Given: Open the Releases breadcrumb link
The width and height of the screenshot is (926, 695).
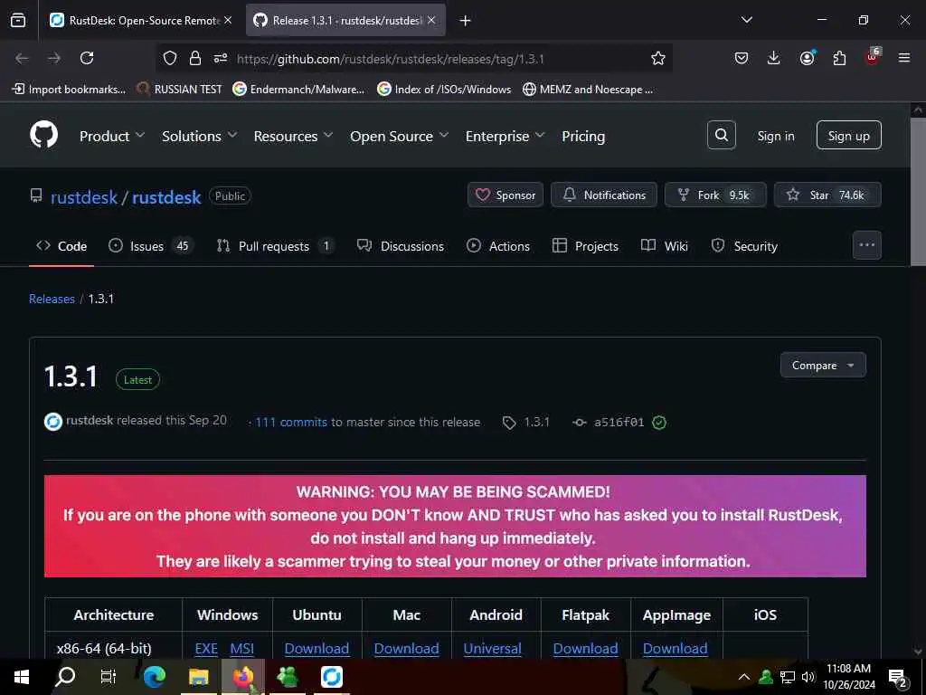Looking at the screenshot, I should tap(52, 299).
